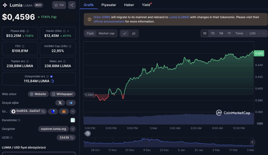
Task: Click the $109,81M FDV value
Action: click(20, 51)
